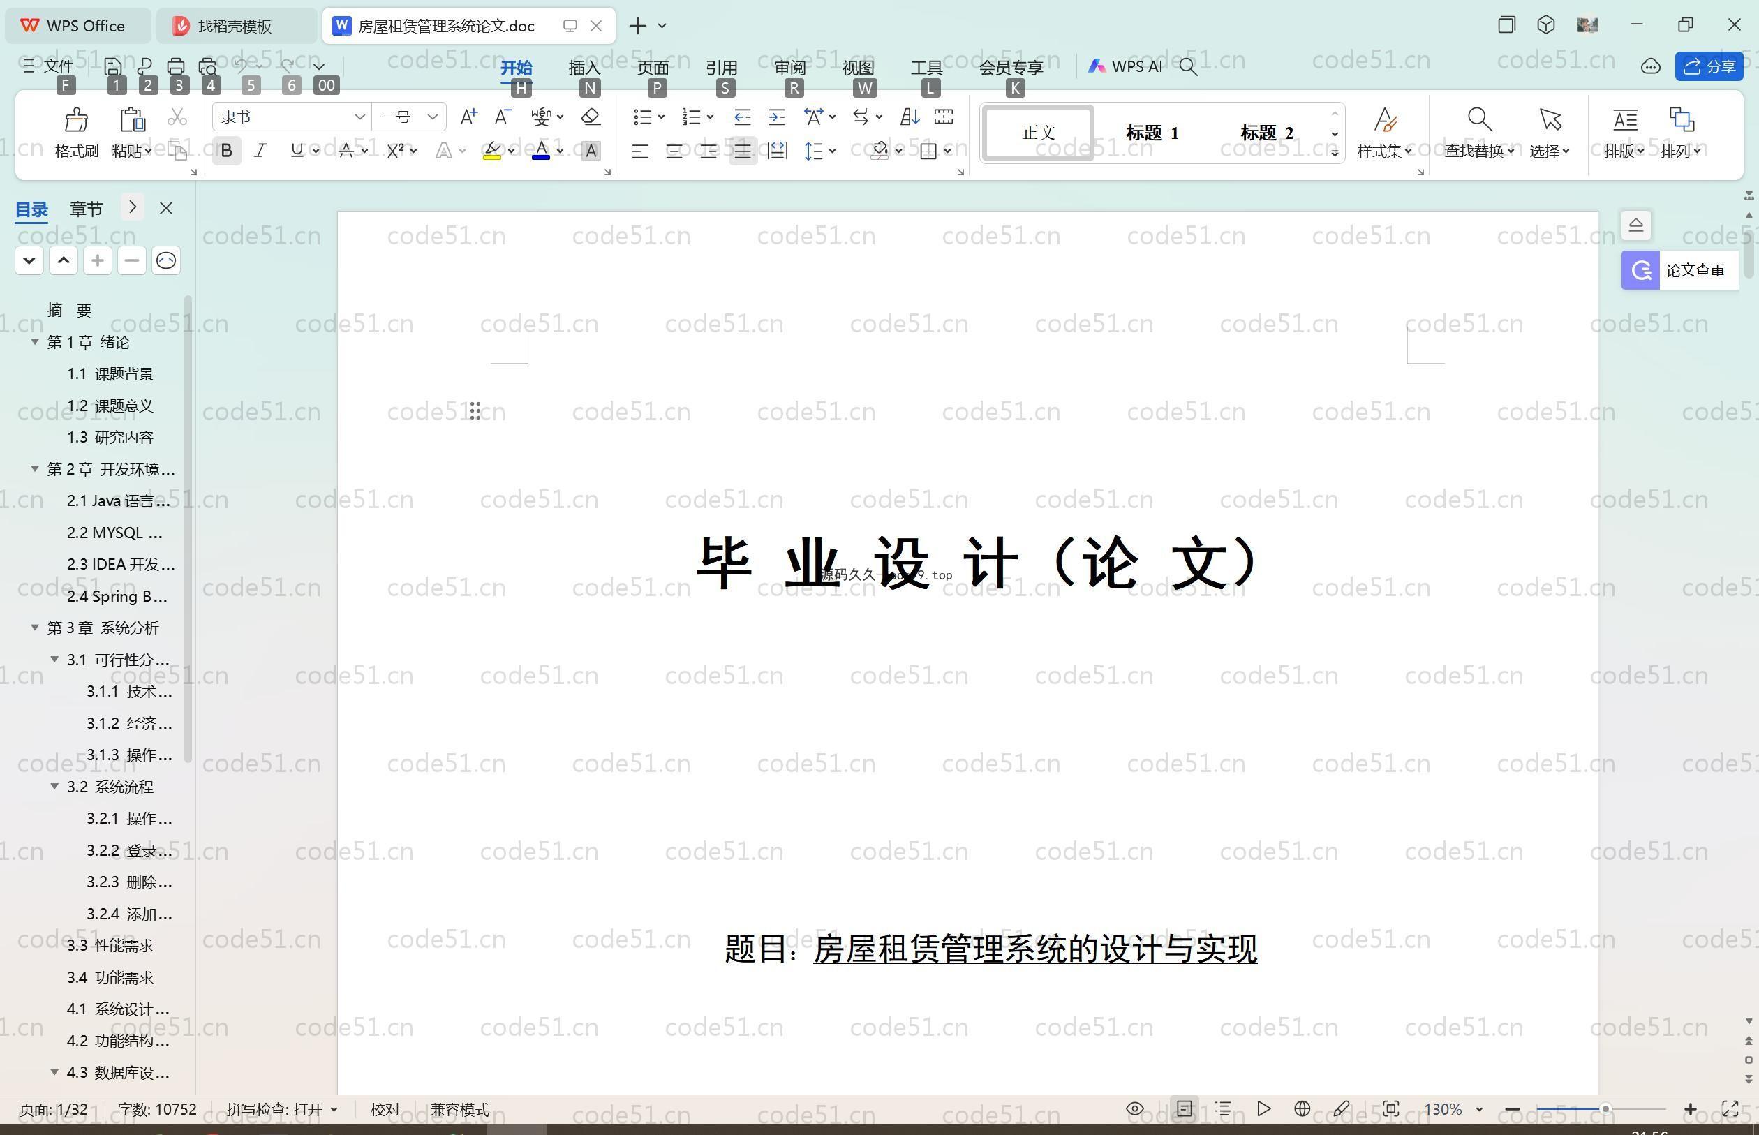Open font color swatch A
Viewport: 1759px width, 1135px height.
[x=541, y=151]
